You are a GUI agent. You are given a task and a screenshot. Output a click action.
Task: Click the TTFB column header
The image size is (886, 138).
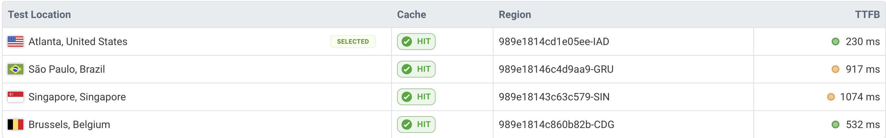click(x=867, y=14)
